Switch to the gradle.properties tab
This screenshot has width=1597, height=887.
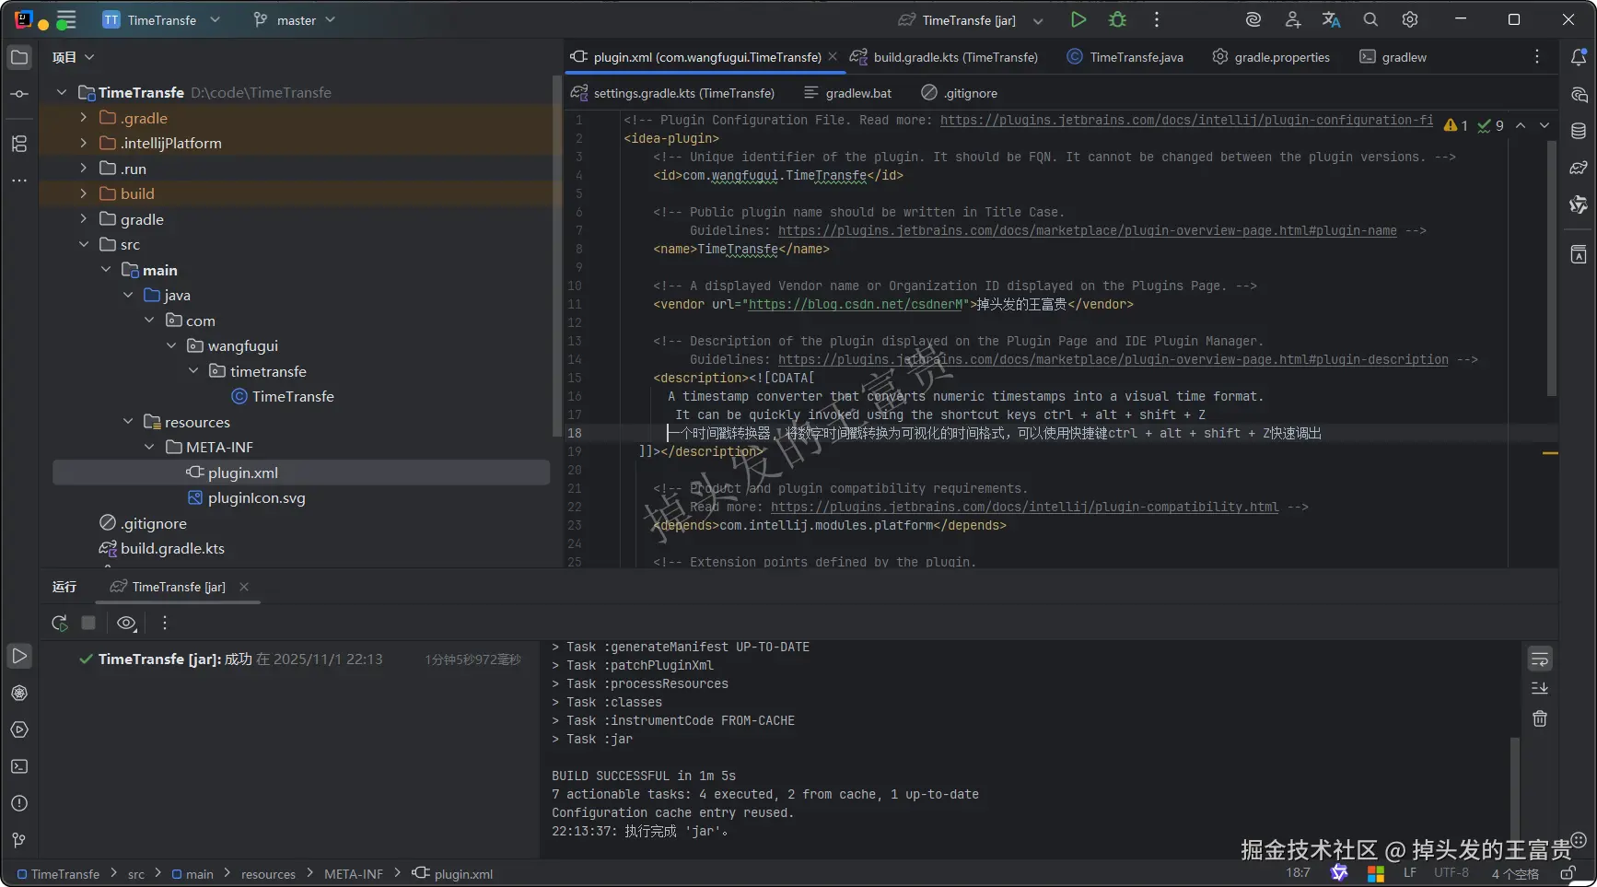pos(1281,57)
